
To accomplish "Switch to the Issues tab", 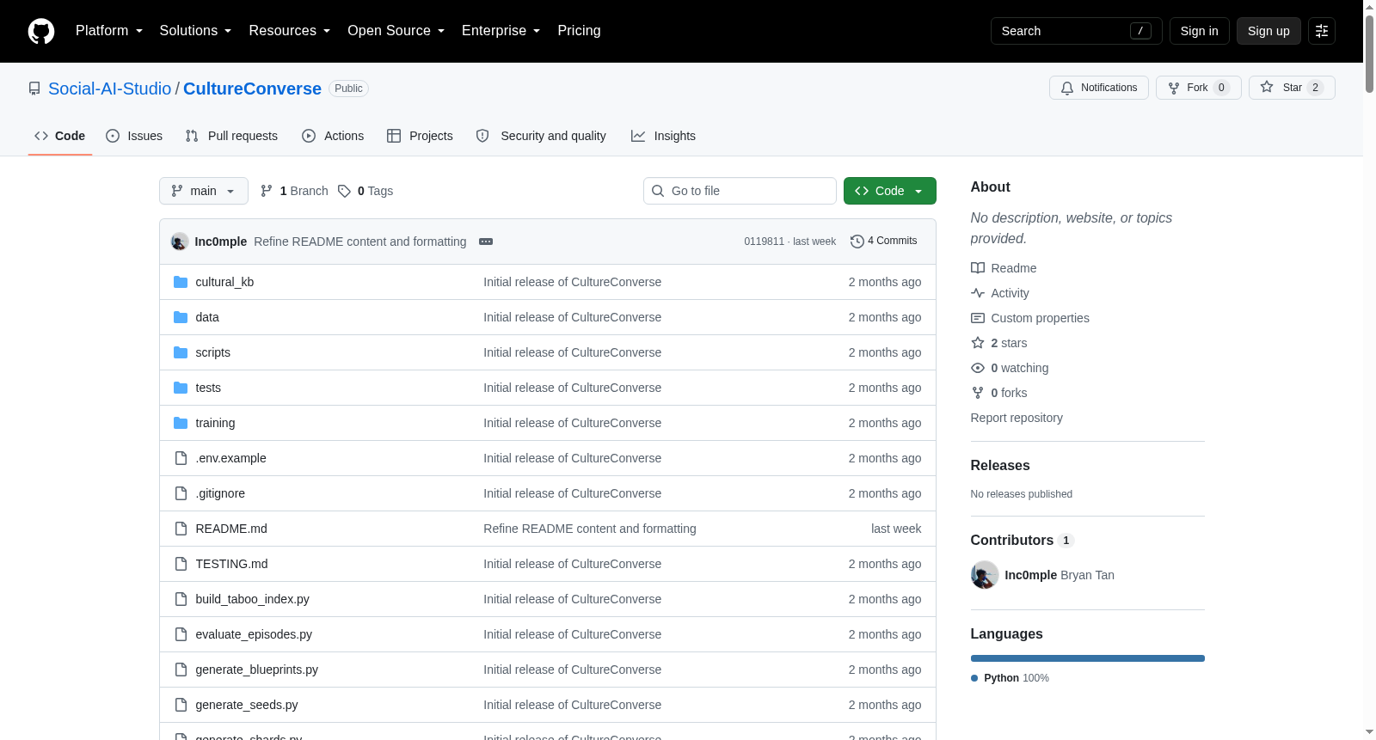I will point(134,136).
